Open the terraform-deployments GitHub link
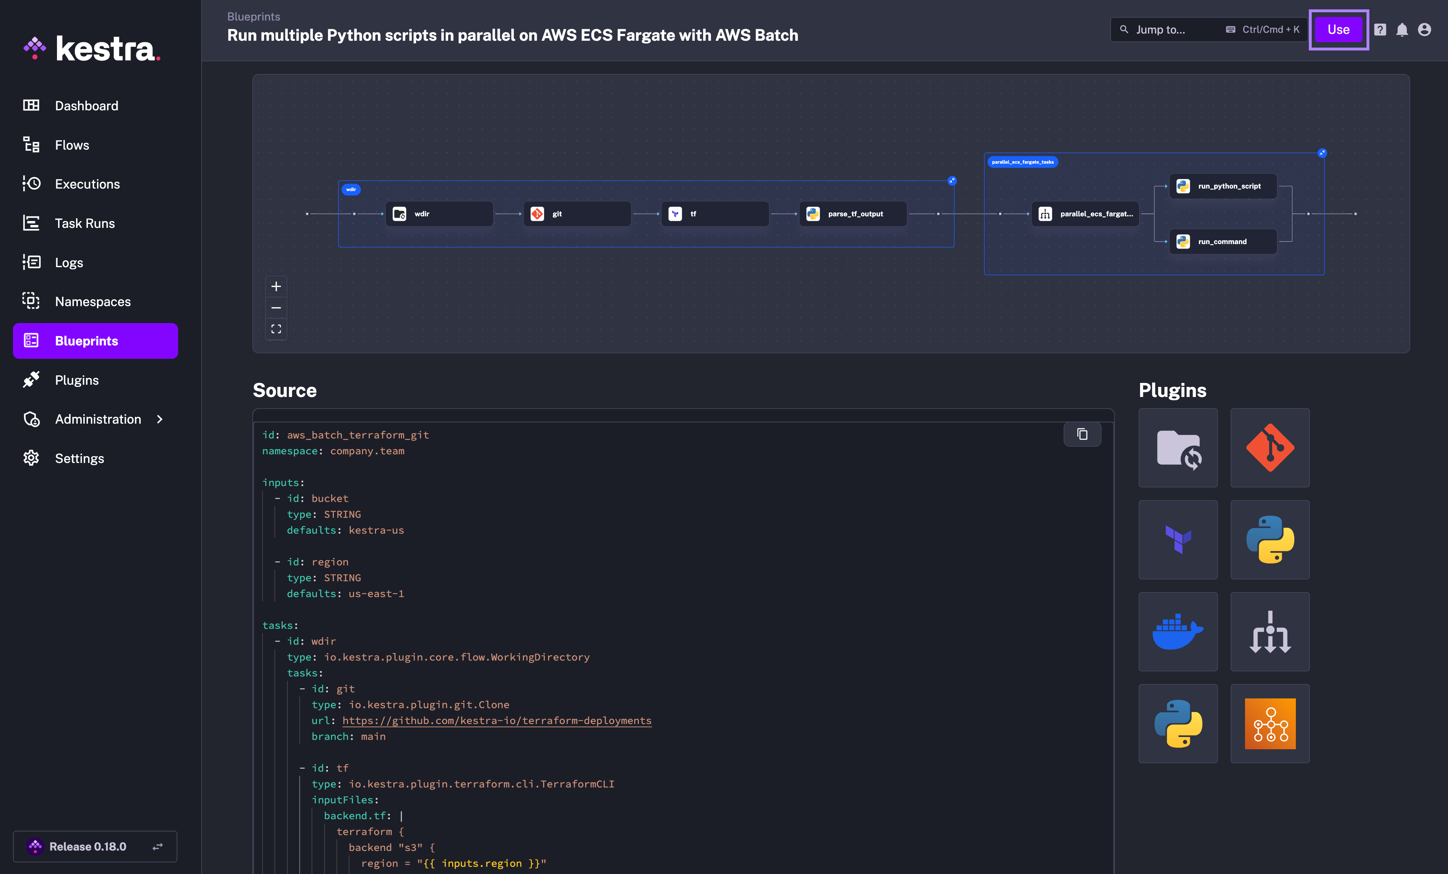This screenshot has height=874, width=1448. click(x=496, y=720)
